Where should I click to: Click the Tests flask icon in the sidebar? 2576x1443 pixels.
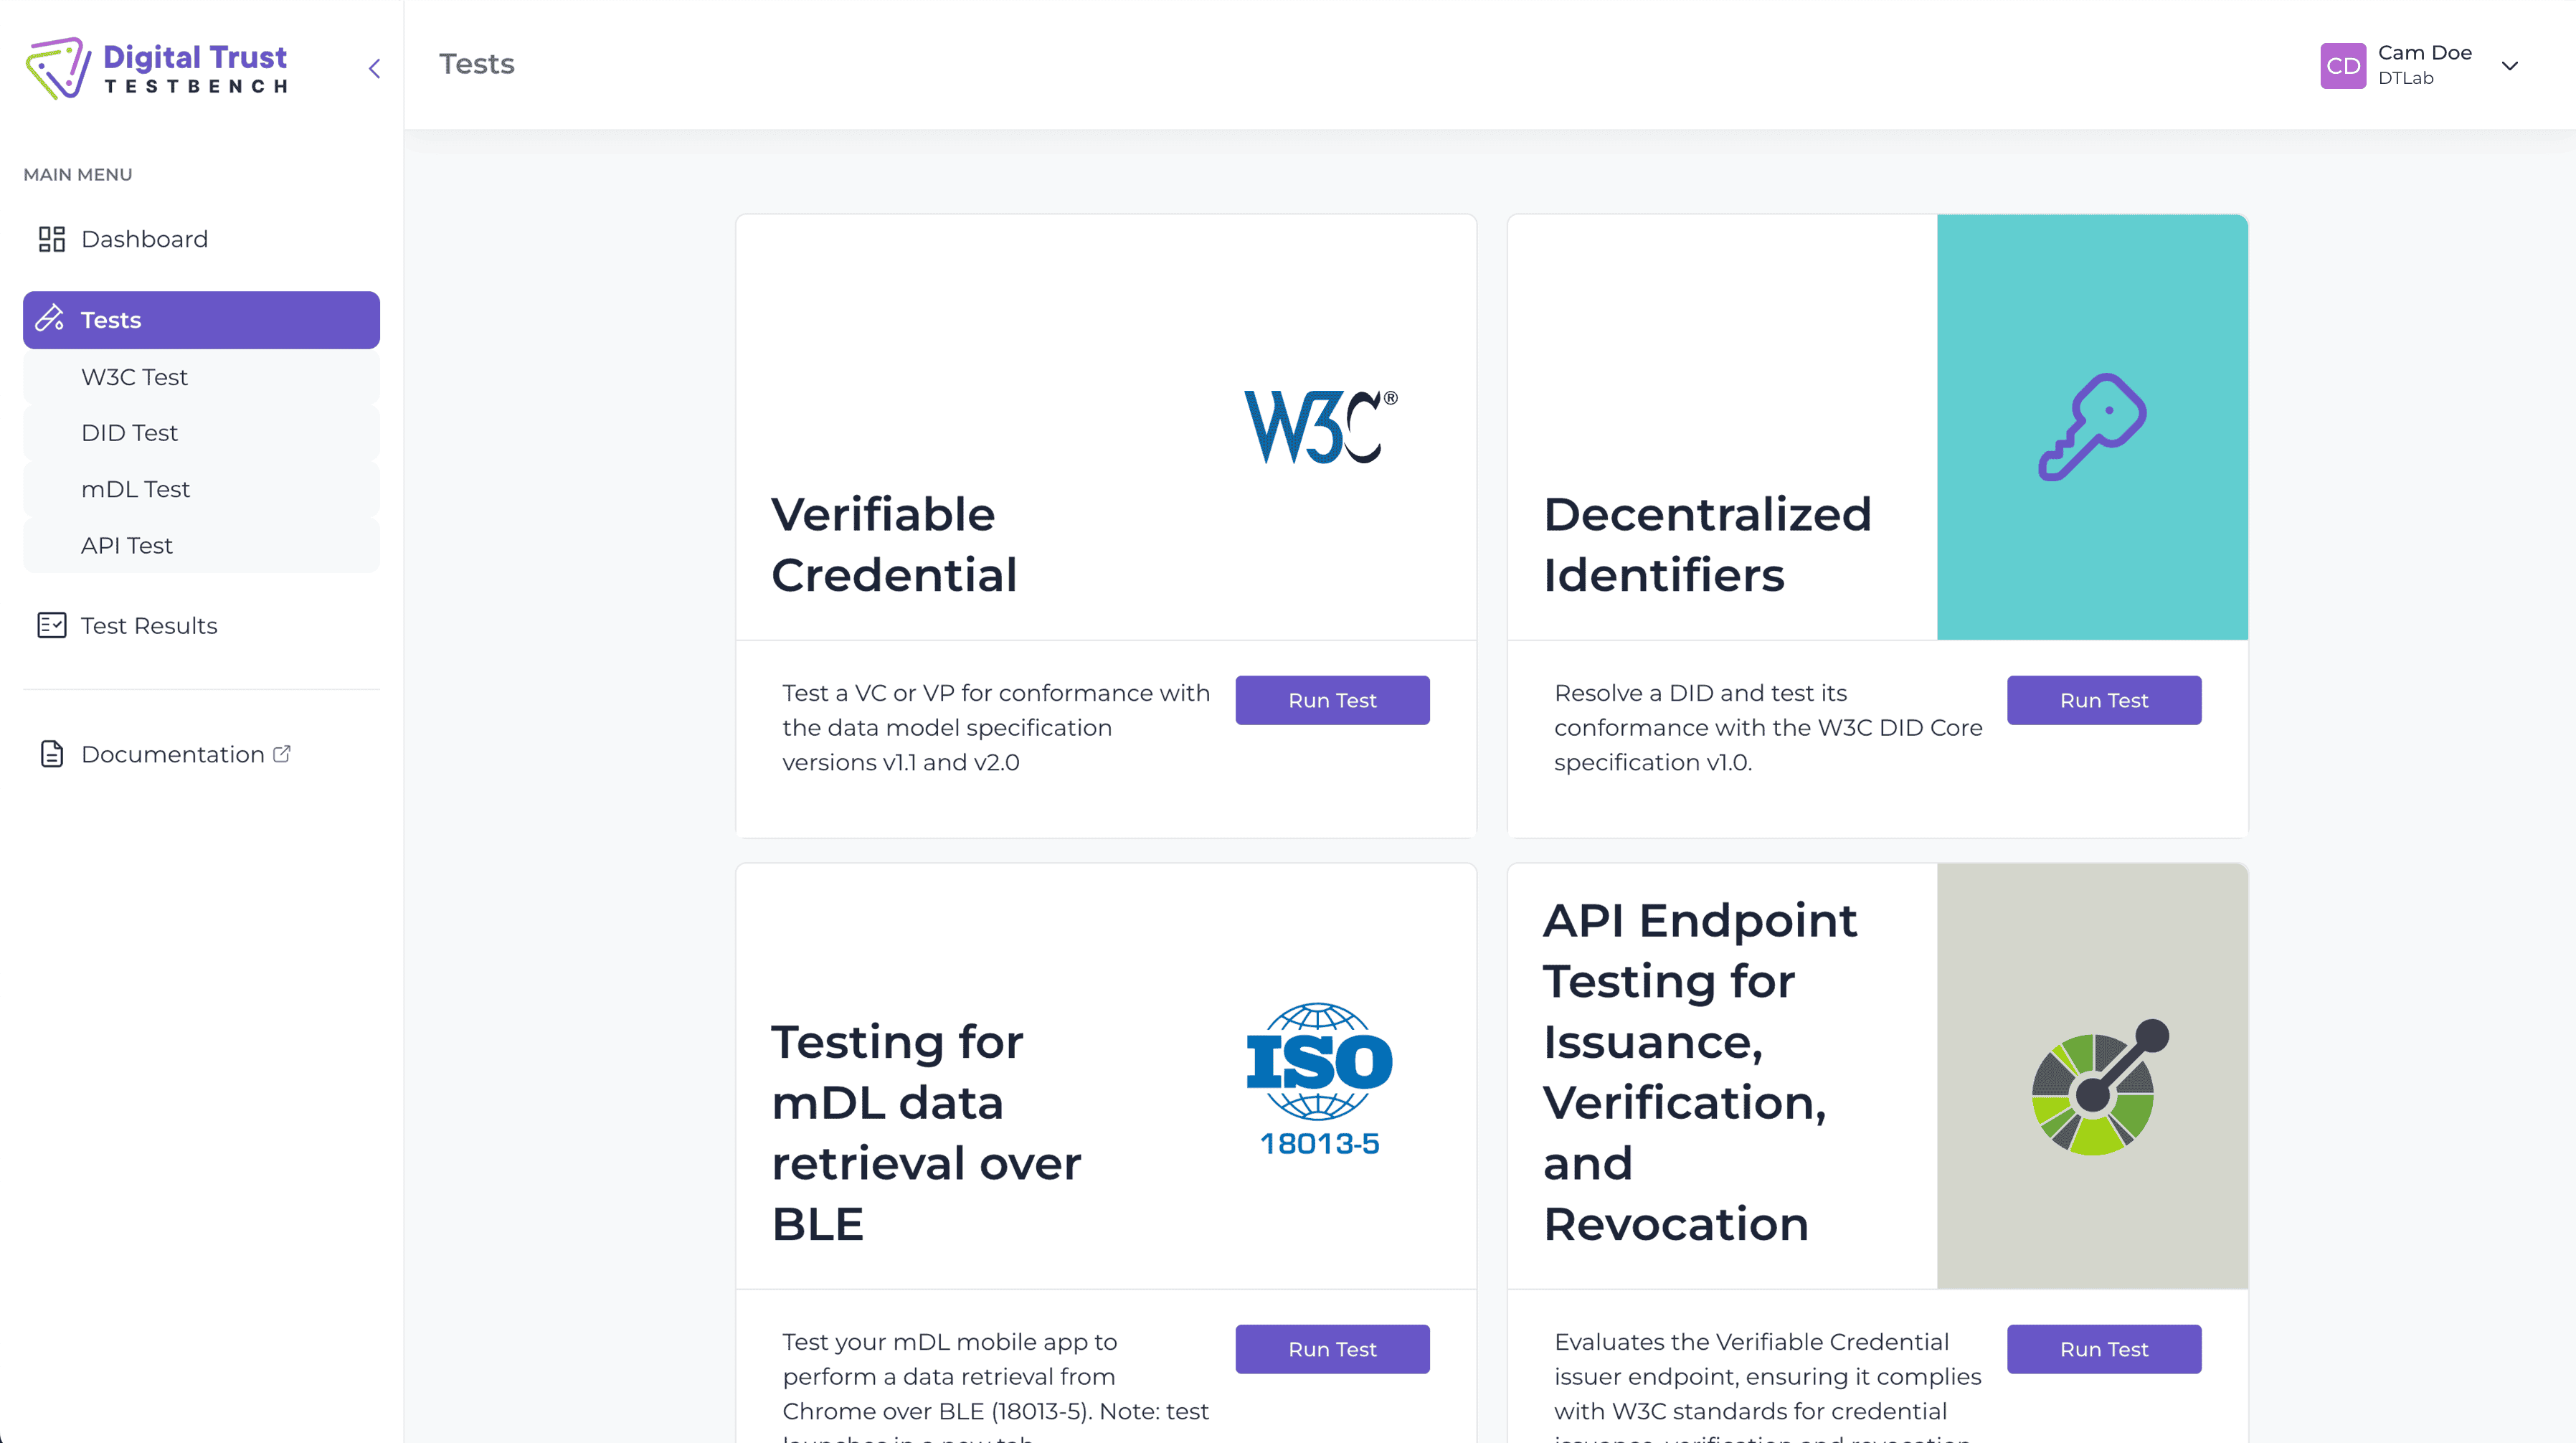point(50,319)
